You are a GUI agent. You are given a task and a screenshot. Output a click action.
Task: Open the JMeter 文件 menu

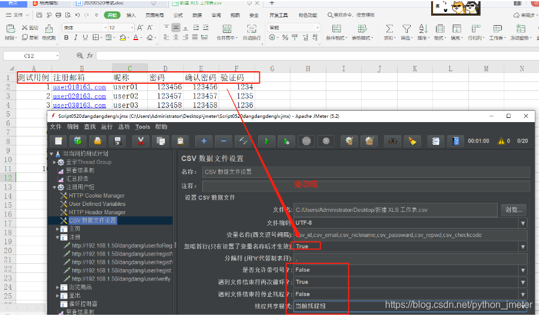pyautogui.click(x=56, y=127)
